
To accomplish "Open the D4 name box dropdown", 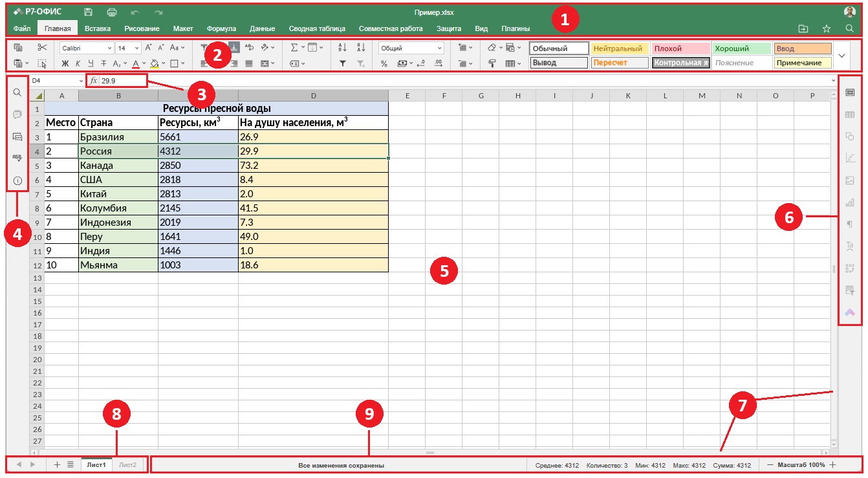I will coord(81,81).
